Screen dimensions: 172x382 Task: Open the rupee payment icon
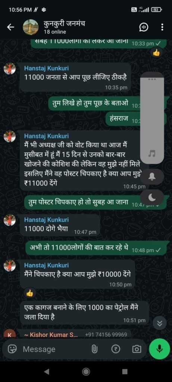[116, 349]
